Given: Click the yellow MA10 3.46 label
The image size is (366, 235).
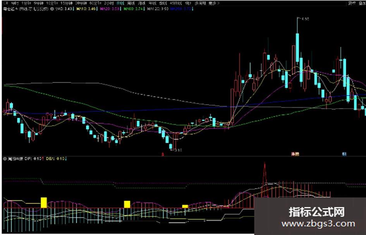Looking at the screenshot, I should click(86, 9).
